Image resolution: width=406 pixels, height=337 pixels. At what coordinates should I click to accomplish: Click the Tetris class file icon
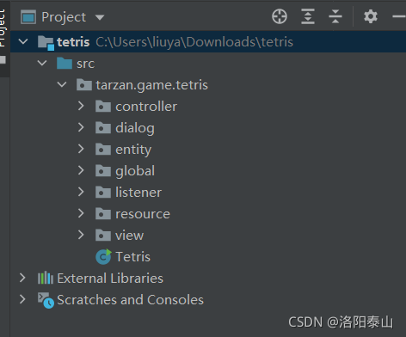(103, 256)
